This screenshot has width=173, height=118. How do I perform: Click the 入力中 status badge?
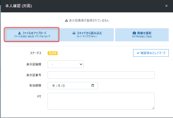(52, 53)
